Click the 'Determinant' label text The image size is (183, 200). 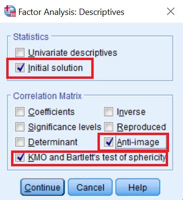pos(53,142)
